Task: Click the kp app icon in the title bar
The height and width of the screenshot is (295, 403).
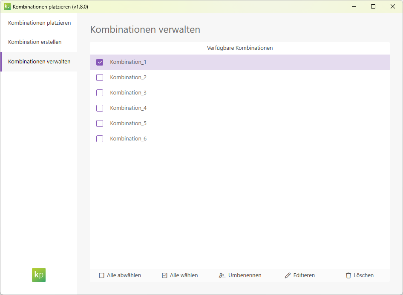Action: [7, 6]
